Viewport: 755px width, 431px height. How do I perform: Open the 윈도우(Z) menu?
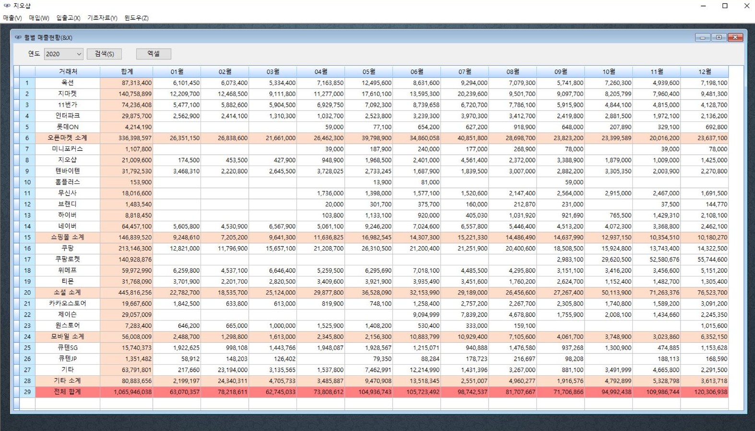click(136, 18)
